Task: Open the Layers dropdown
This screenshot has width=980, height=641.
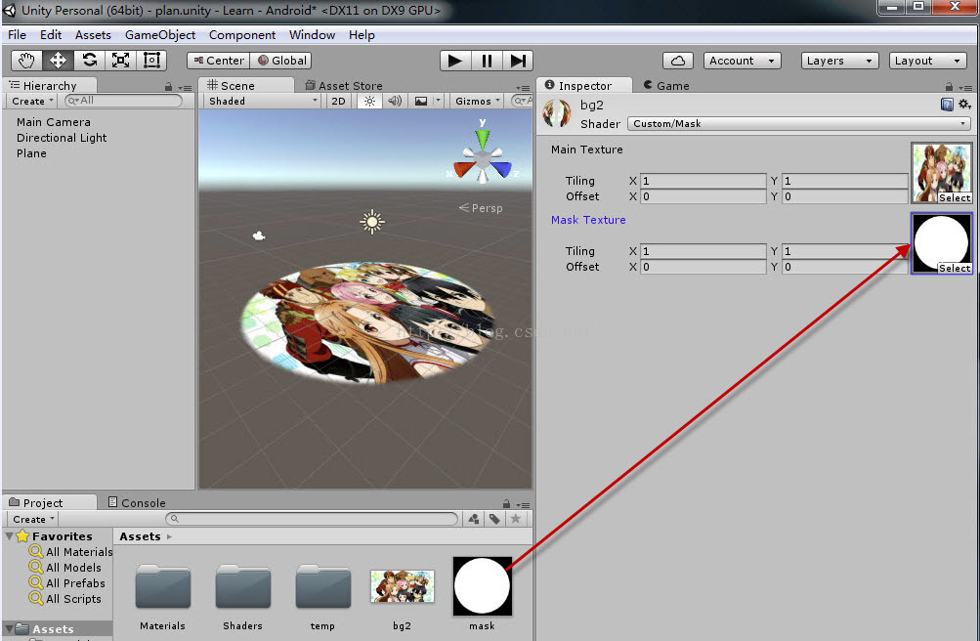Action: point(839,61)
